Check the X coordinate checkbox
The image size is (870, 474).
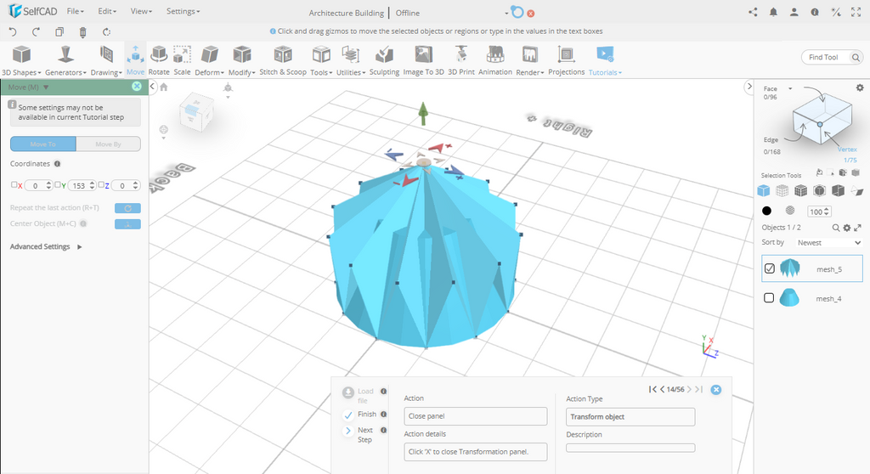point(14,184)
